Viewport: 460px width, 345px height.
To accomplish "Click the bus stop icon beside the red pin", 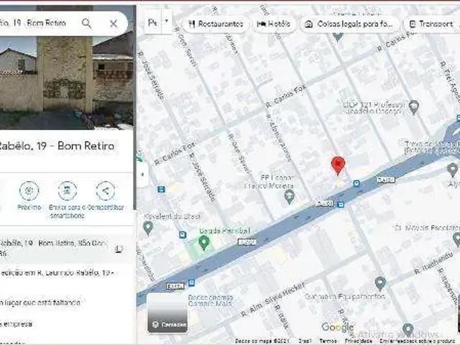I will pos(356,183).
